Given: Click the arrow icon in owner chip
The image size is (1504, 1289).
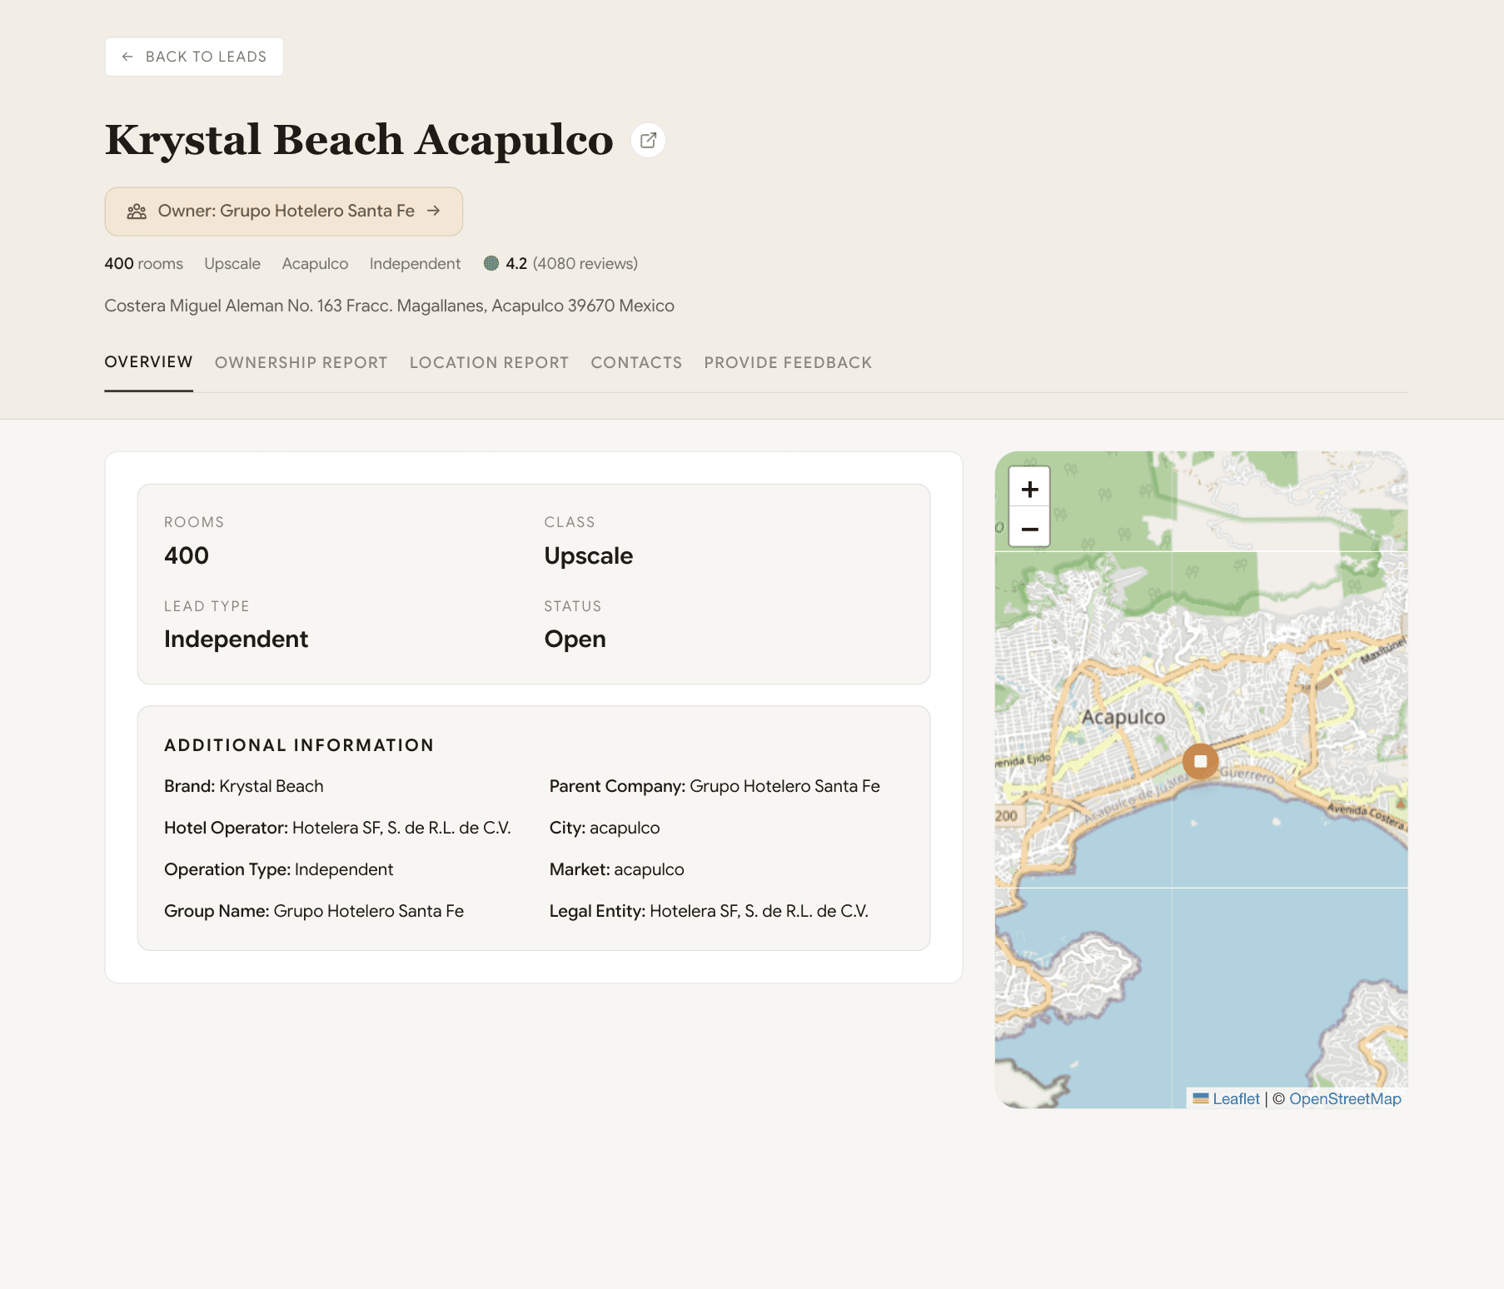Looking at the screenshot, I should [433, 211].
